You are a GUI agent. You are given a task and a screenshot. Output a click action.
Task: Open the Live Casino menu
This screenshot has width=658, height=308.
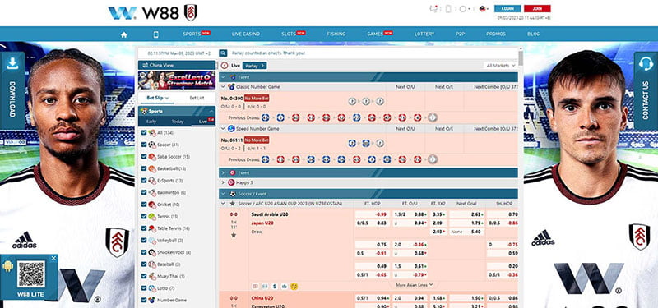click(246, 34)
